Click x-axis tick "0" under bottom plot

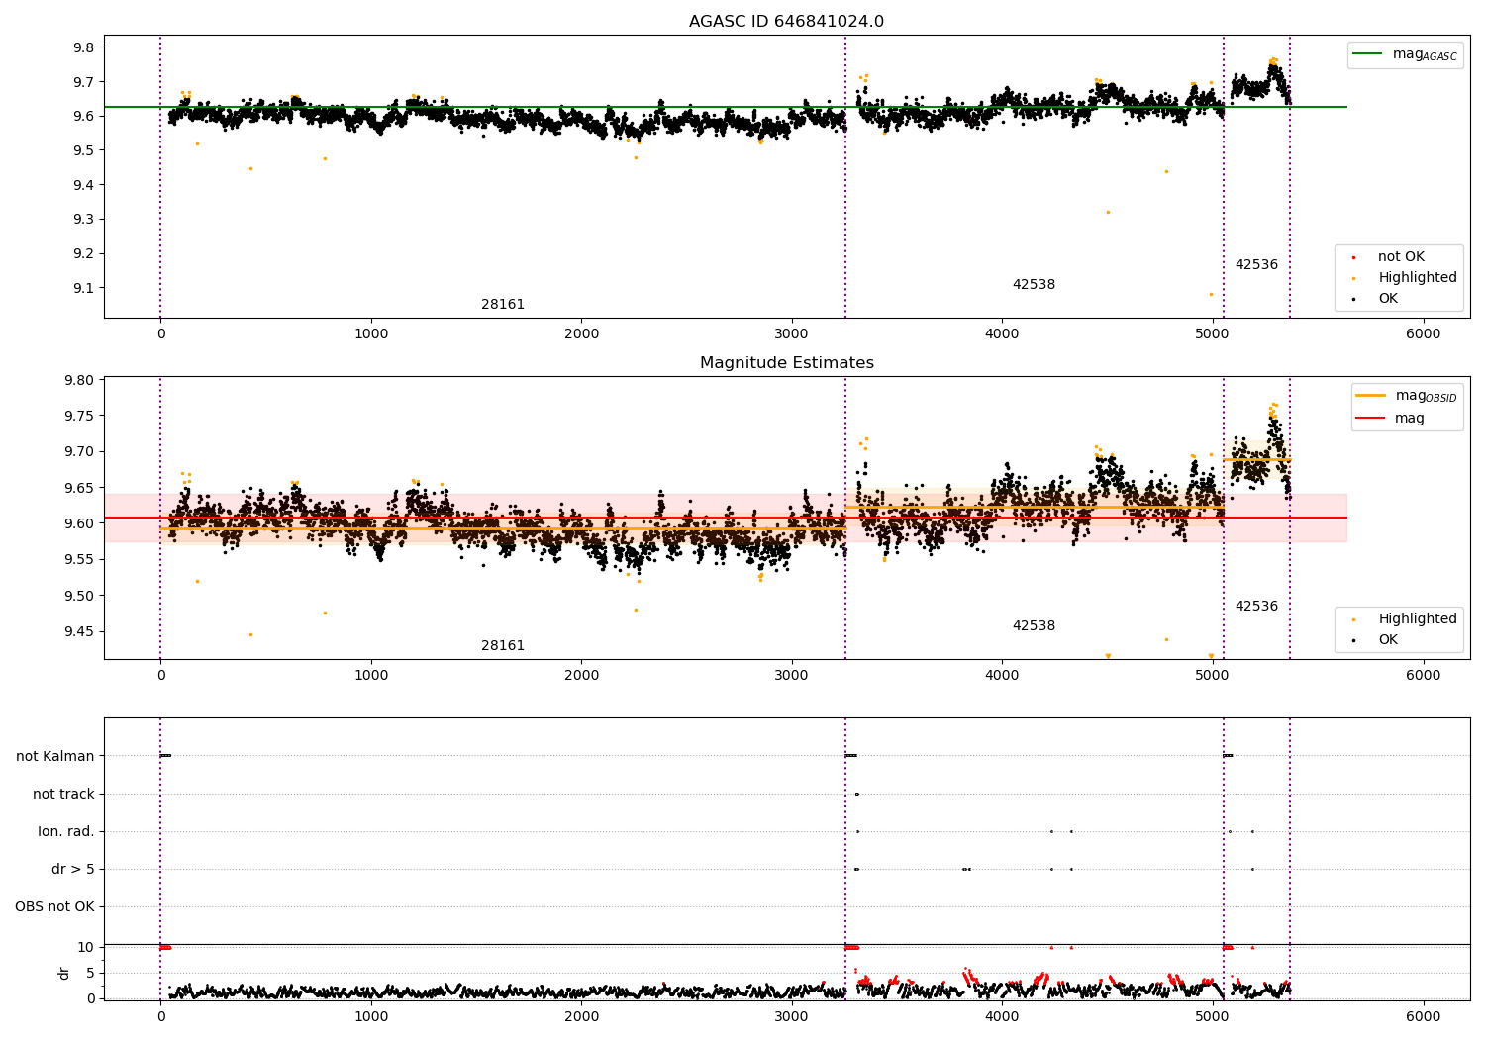tap(161, 1017)
